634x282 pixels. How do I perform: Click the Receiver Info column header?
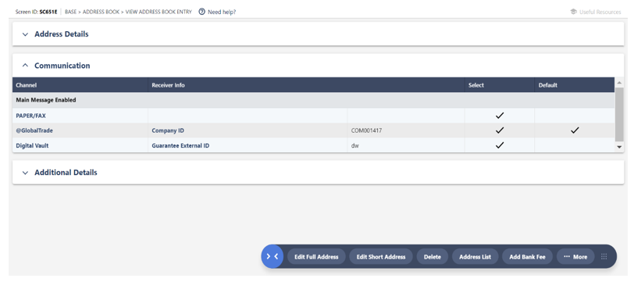pos(307,85)
